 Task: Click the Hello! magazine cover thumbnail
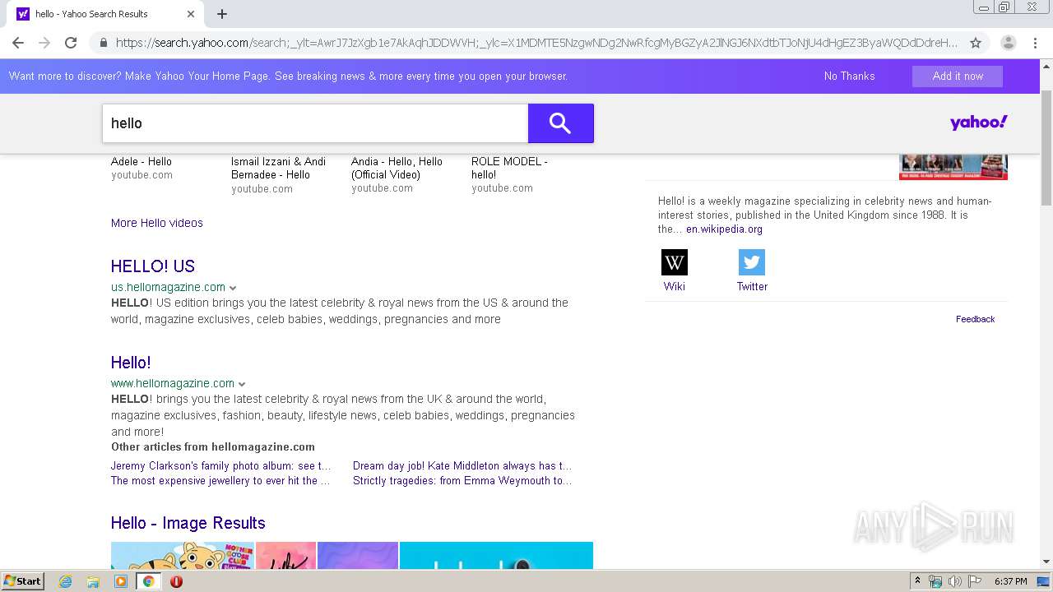tap(953, 167)
